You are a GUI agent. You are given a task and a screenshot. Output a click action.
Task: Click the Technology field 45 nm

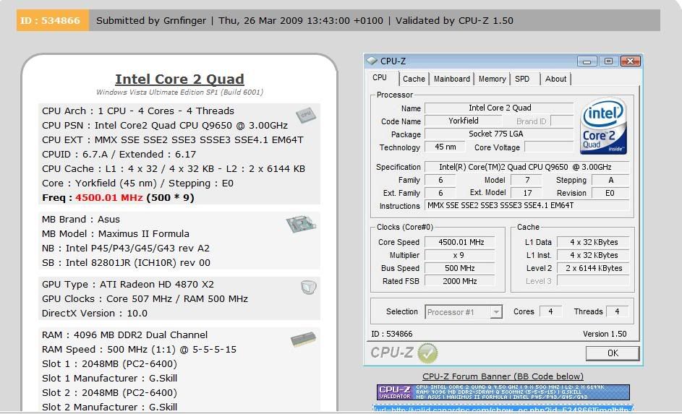tap(445, 147)
